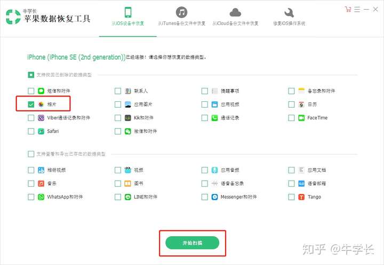Click the Kik和附件 label

point(143,118)
